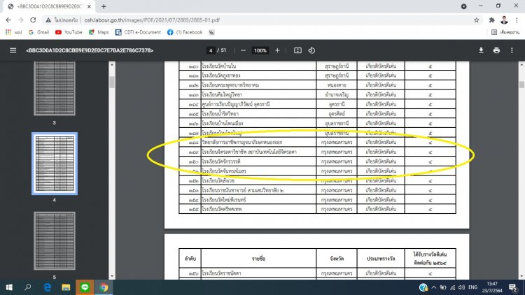Open PDF viewer more actions menu
525x295 pixels.
tap(512, 50)
